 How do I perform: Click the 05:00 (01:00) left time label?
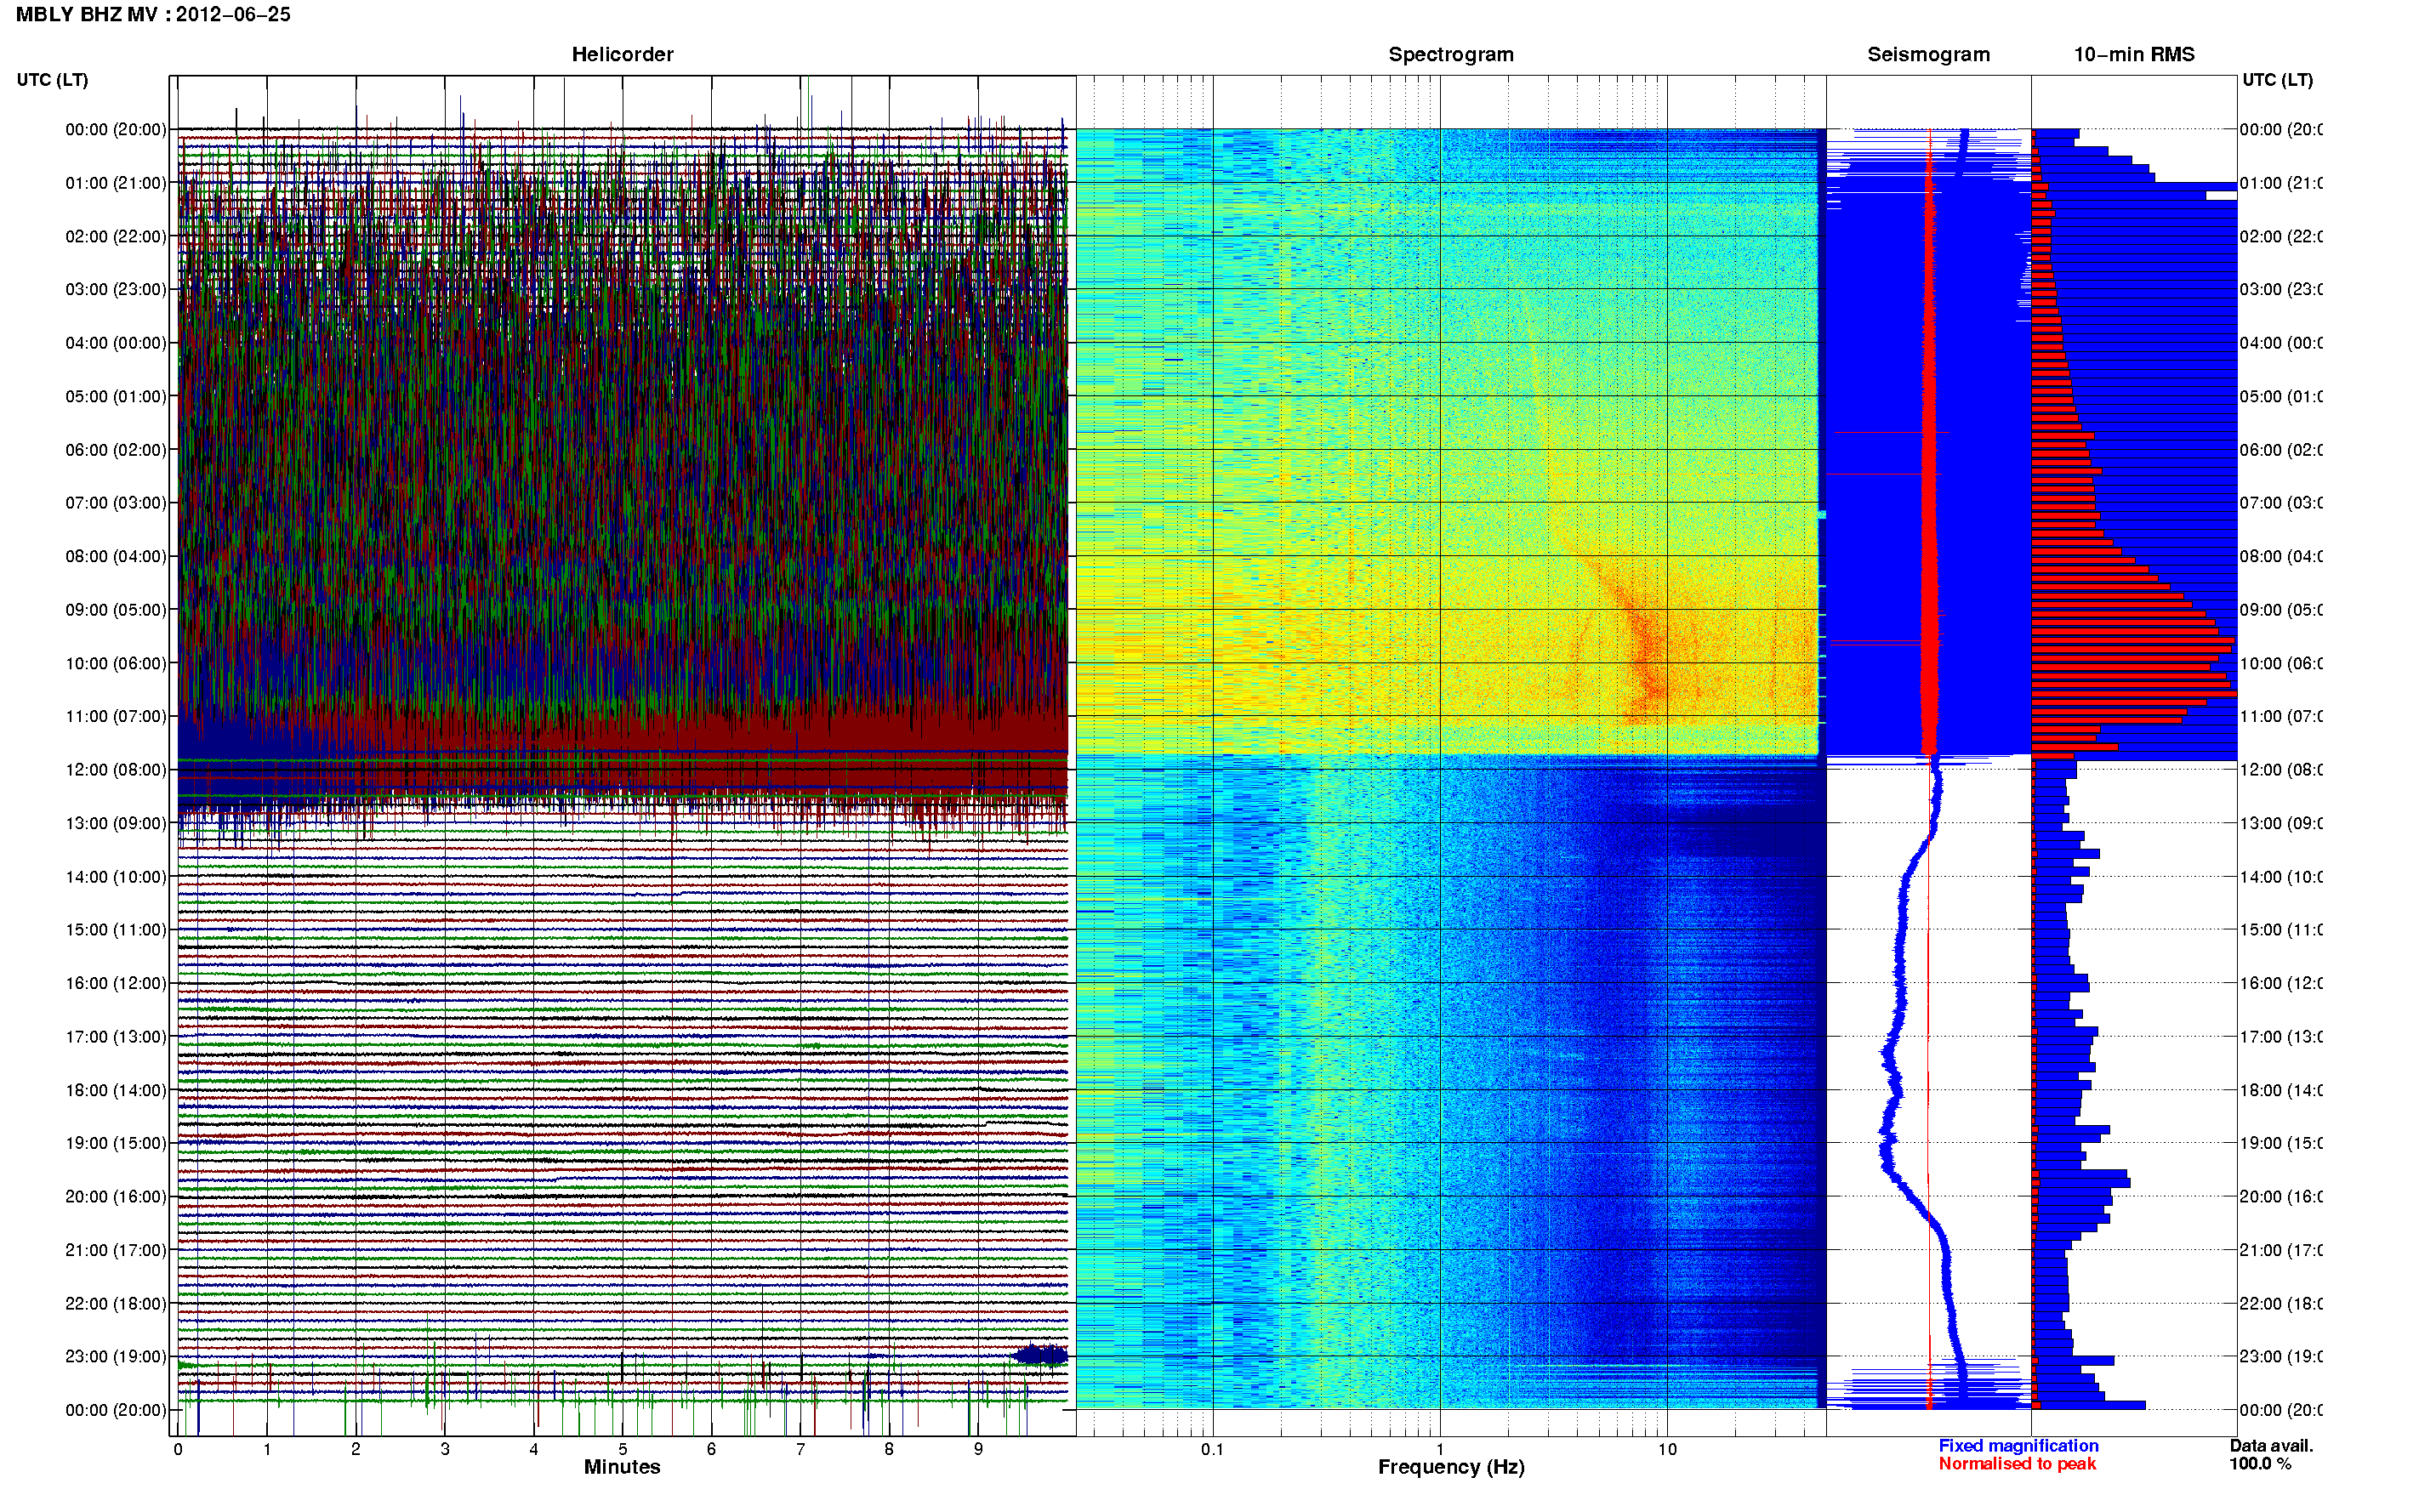click(116, 397)
